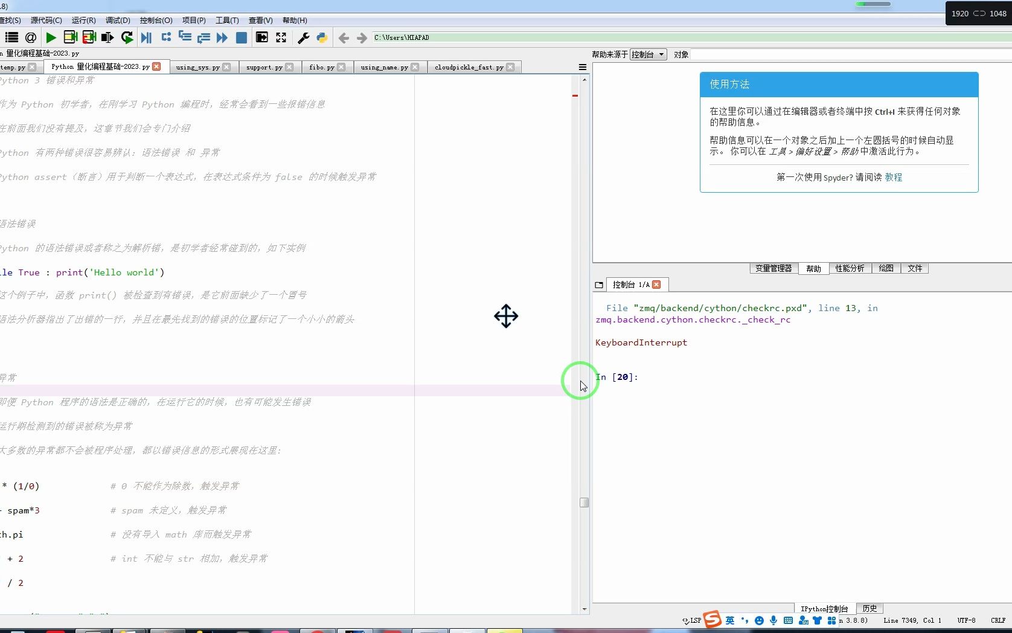This screenshot has height=633, width=1012.
Task: Click debug Step over current line icon
Action: click(x=166, y=37)
